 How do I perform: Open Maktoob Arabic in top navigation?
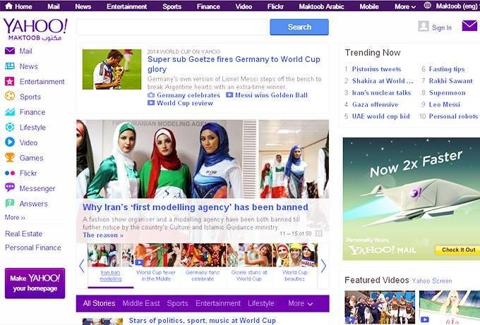pyautogui.click(x=321, y=6)
